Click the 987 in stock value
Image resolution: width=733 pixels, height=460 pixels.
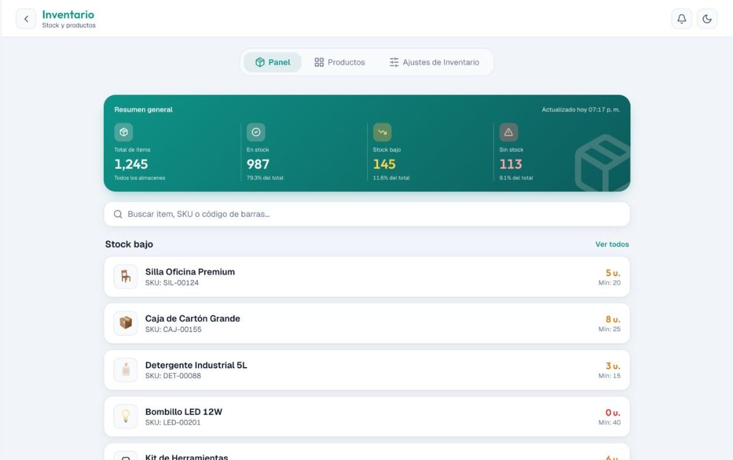pos(258,164)
